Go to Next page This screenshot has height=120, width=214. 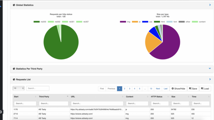(158, 89)
